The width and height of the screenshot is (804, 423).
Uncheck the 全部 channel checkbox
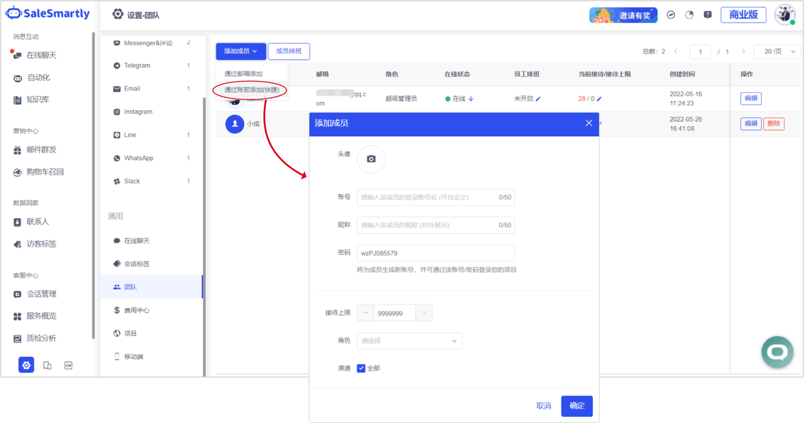[x=361, y=368]
